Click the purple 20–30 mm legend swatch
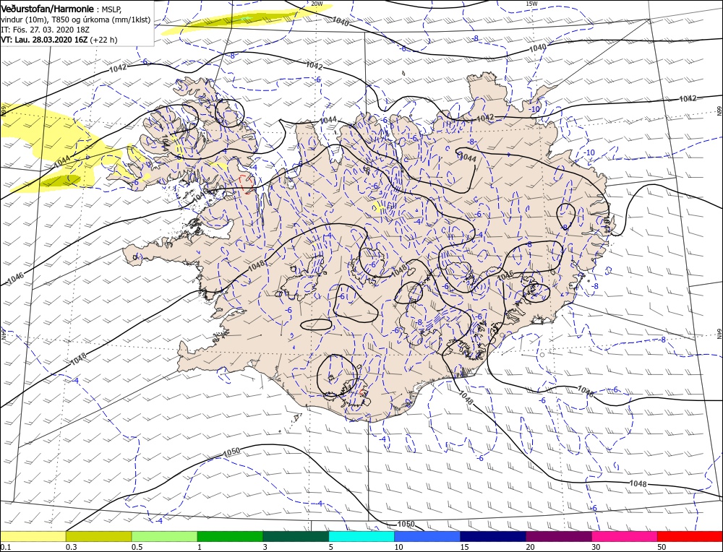The width and height of the screenshot is (723, 552). pyautogui.click(x=559, y=536)
